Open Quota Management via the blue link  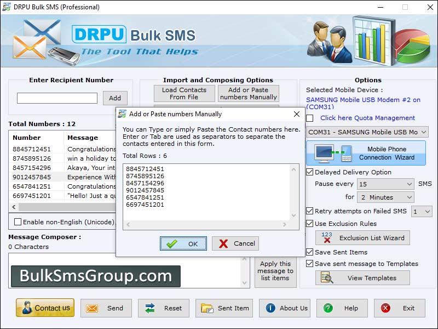pos(367,118)
